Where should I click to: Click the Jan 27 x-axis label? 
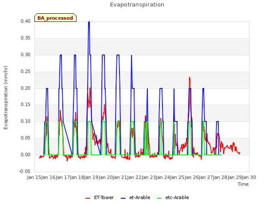(206, 177)
